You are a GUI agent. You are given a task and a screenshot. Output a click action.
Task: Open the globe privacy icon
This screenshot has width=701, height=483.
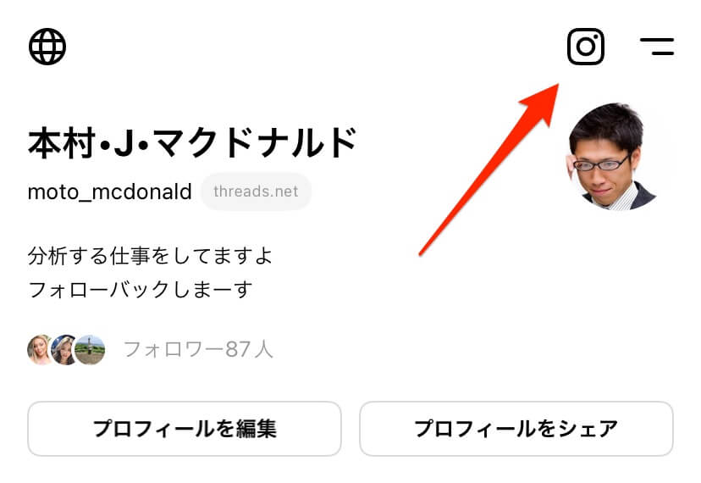pos(47,47)
